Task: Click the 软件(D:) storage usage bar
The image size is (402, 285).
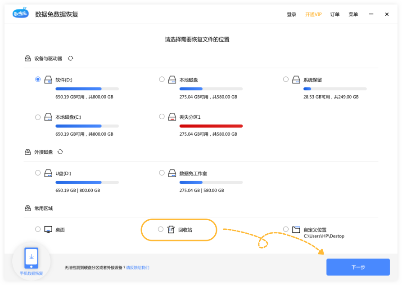Action: pyautogui.click(x=87, y=89)
